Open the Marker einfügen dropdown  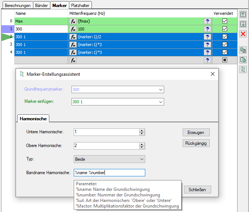click(x=160, y=102)
